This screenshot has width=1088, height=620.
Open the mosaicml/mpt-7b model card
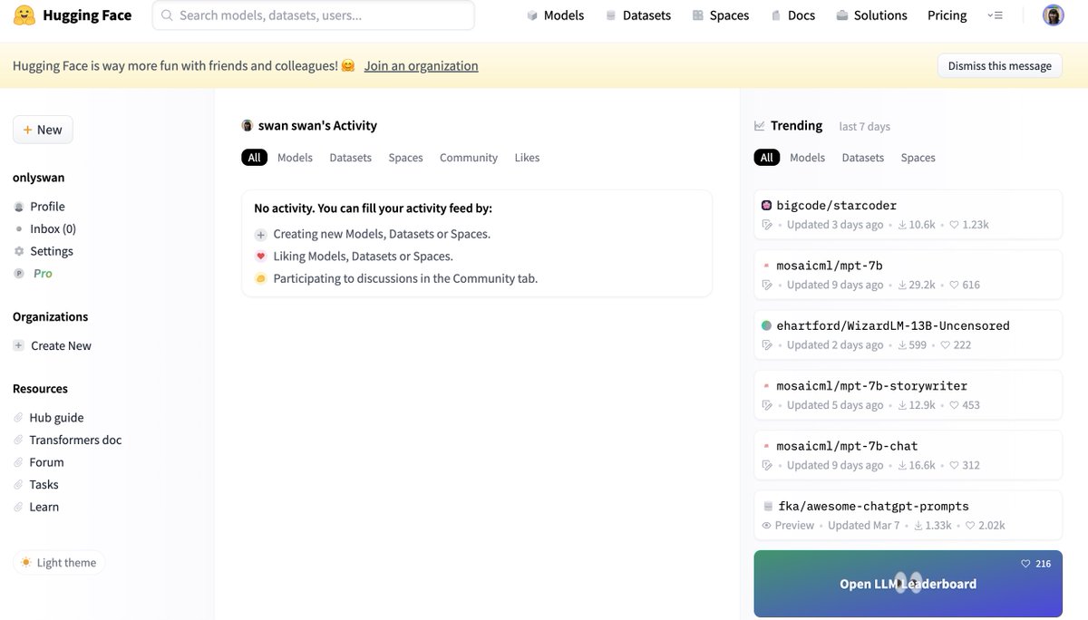908,275
